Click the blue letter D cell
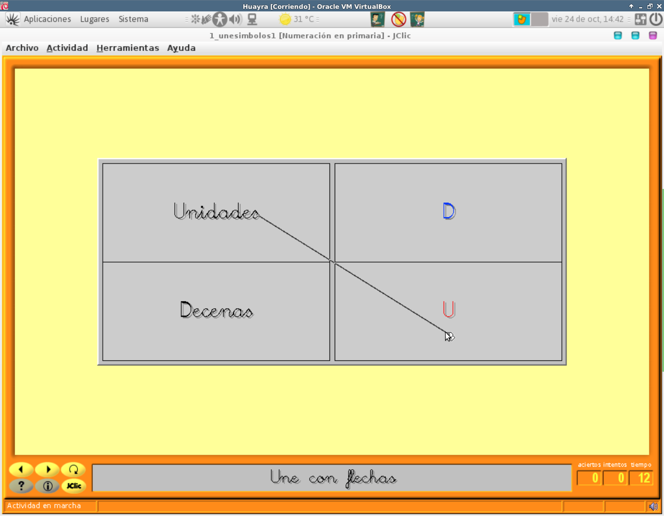 coord(449,212)
